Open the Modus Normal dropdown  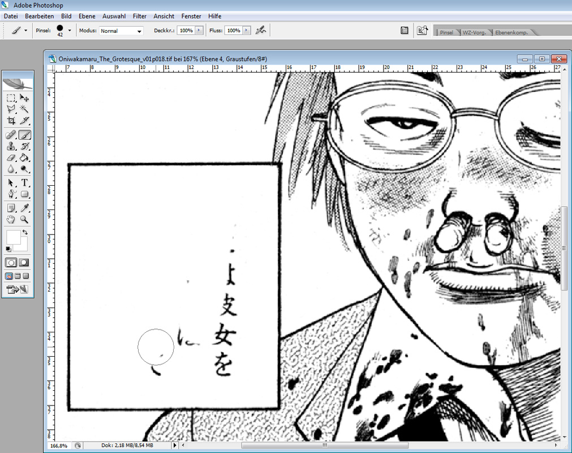(x=121, y=31)
